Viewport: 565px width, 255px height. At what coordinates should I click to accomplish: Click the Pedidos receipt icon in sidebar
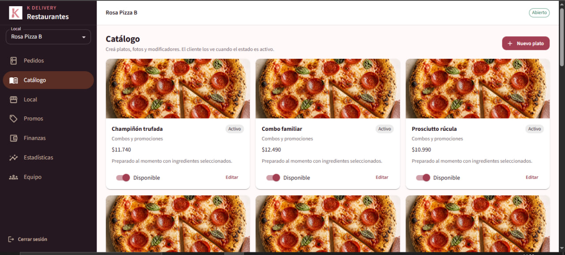pyautogui.click(x=14, y=61)
